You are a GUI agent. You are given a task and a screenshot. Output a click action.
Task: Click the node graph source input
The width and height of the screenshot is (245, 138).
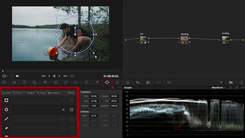[x=126, y=40]
